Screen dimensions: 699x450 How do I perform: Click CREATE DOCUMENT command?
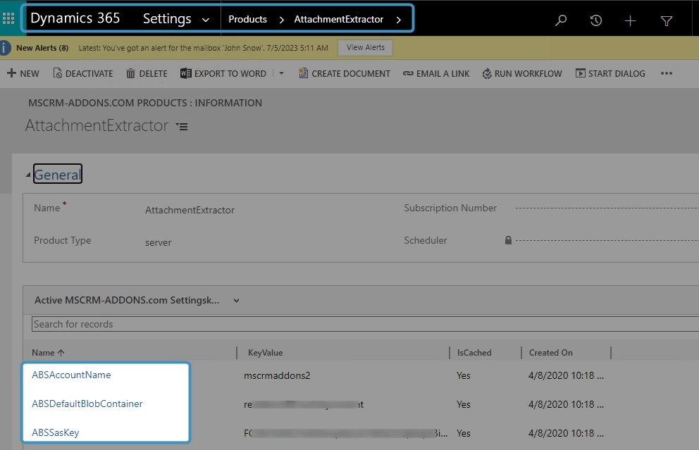(344, 73)
